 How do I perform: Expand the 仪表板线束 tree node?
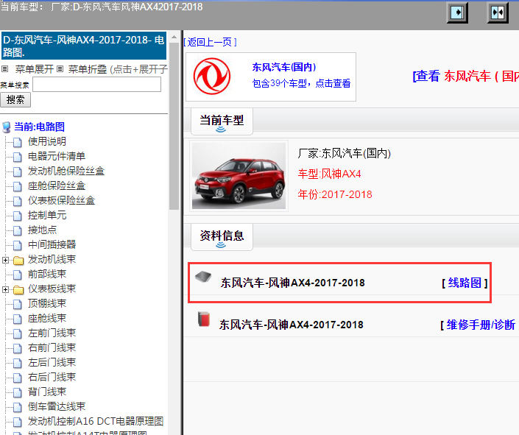click(x=5, y=290)
